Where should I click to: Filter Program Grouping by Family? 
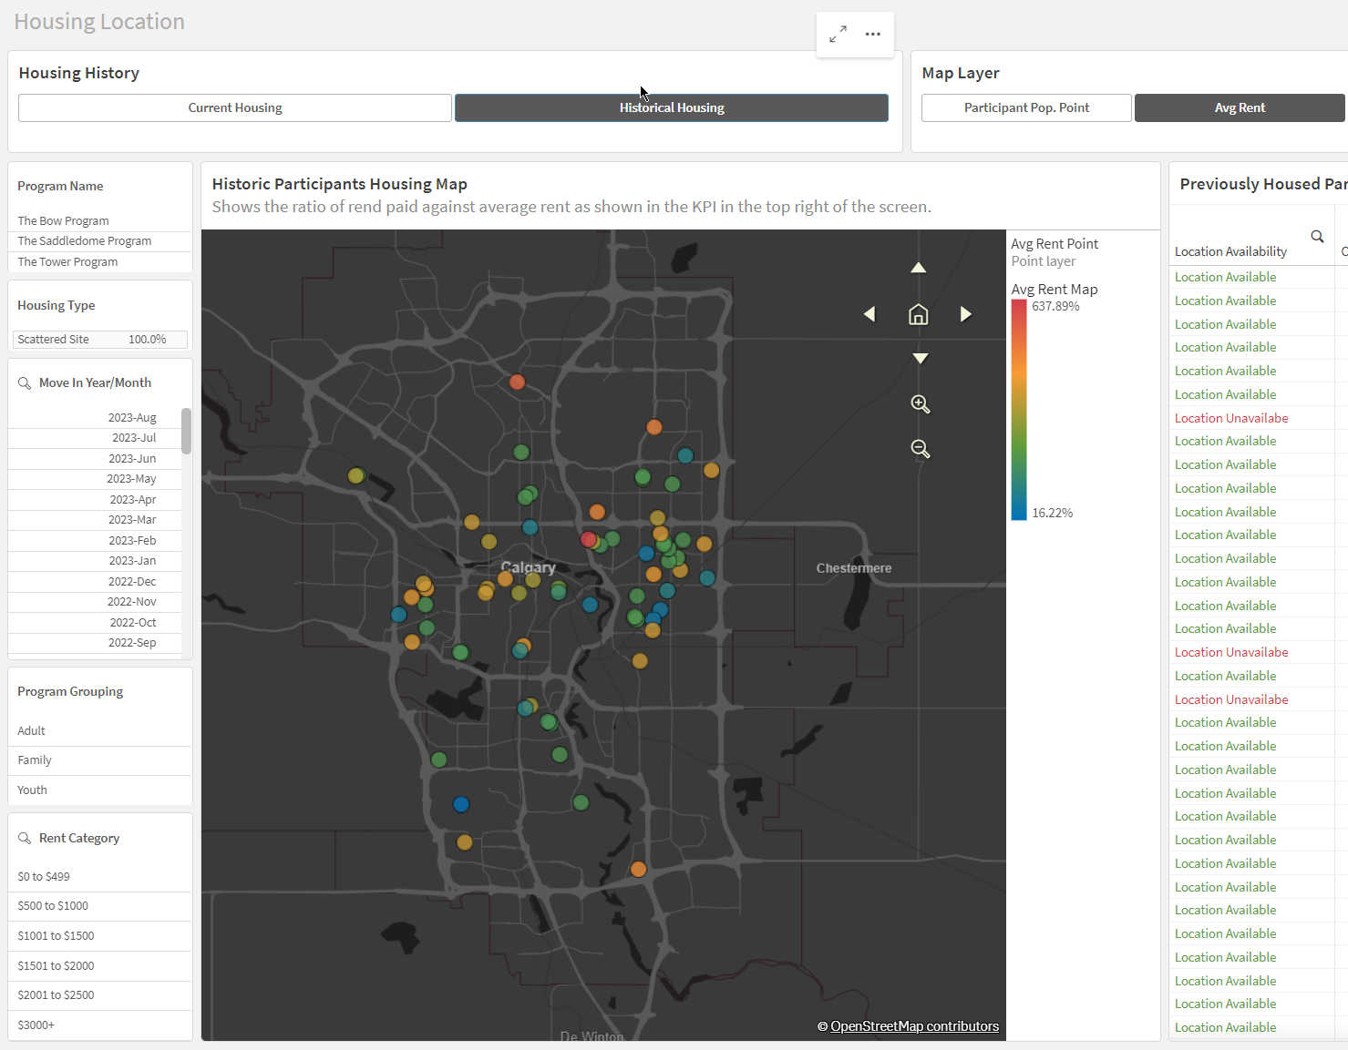[35, 760]
